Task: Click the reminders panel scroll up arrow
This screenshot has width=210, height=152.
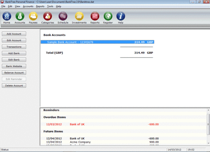Action: coord(208,110)
